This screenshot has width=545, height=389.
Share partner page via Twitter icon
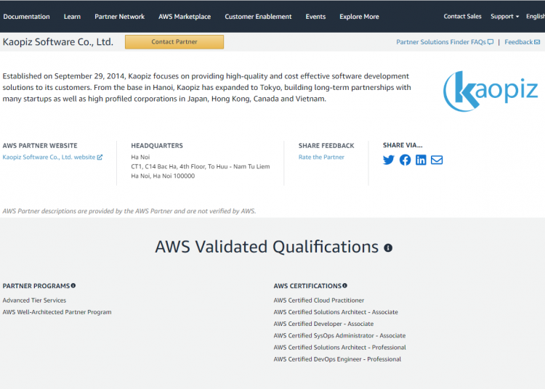coord(389,160)
